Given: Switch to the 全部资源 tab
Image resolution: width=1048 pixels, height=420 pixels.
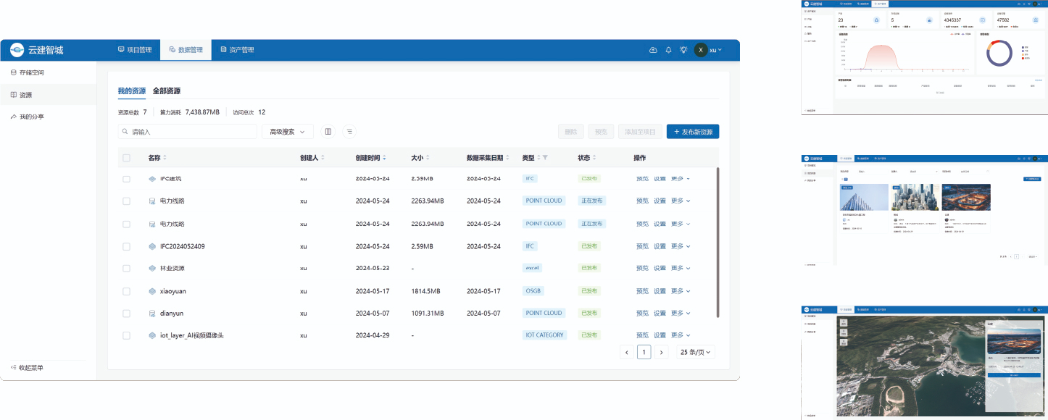Looking at the screenshot, I should tap(167, 91).
